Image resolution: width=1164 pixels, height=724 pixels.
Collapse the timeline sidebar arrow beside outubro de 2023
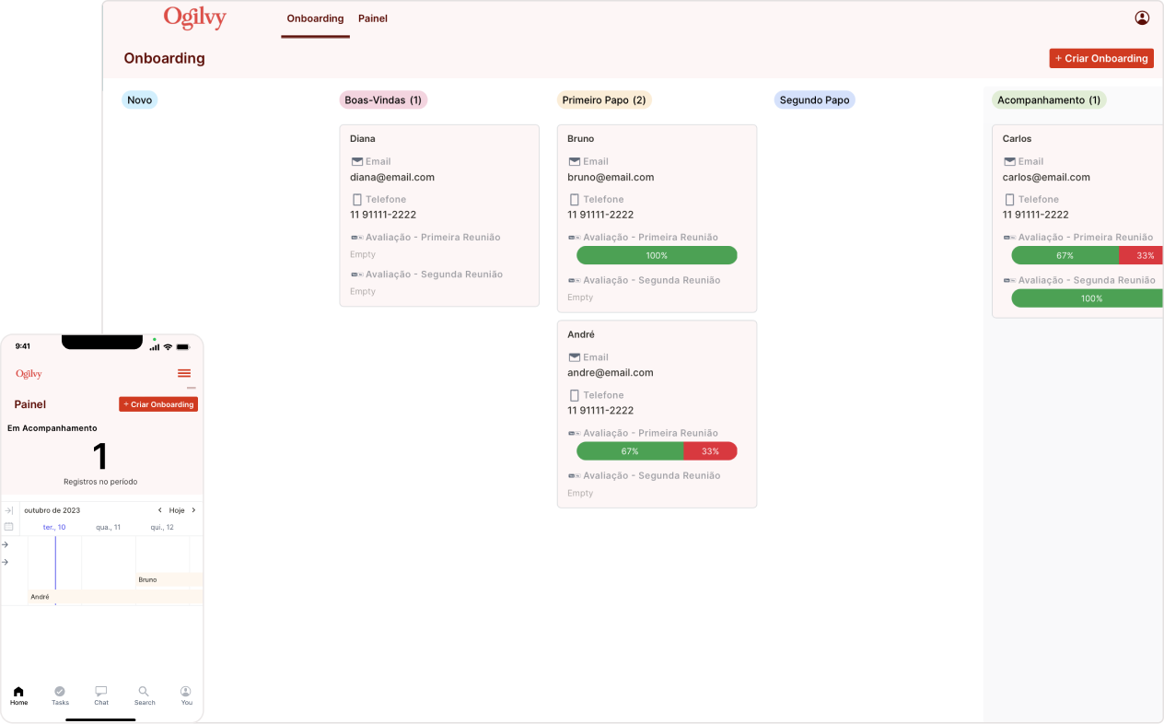(8, 510)
